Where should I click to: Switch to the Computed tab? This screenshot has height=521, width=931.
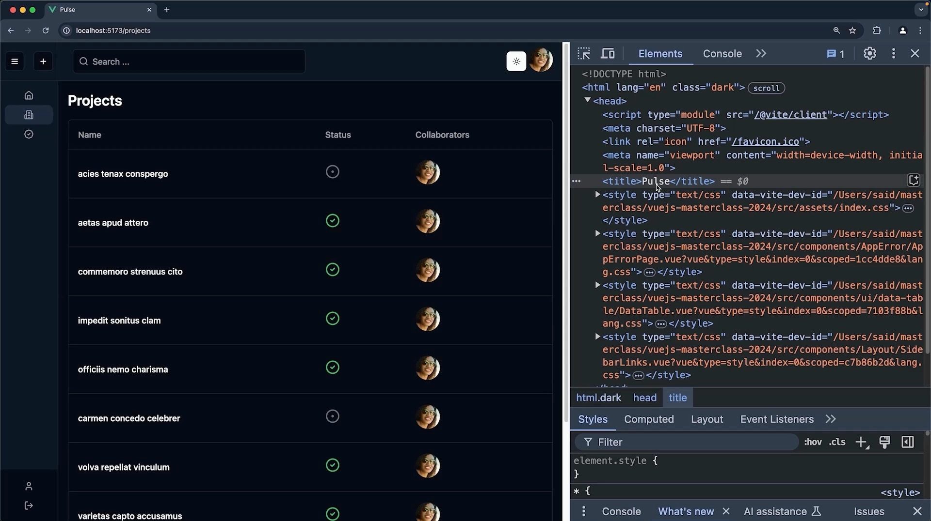point(649,419)
